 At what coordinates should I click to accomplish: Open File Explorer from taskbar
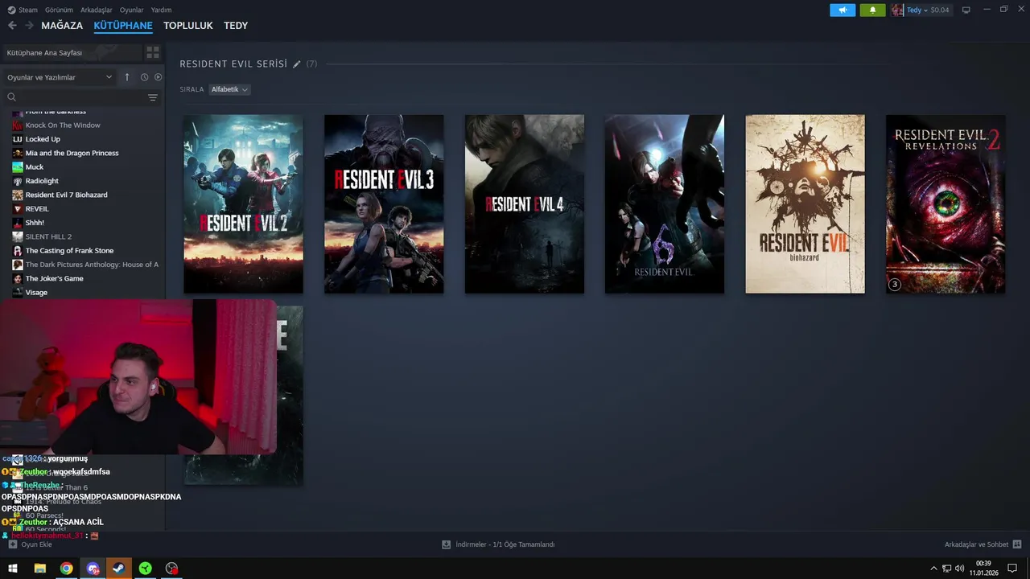(x=39, y=569)
